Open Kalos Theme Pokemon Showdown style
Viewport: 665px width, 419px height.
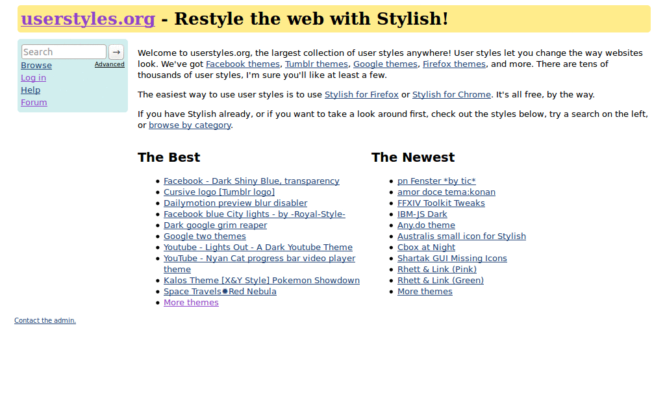262,281
